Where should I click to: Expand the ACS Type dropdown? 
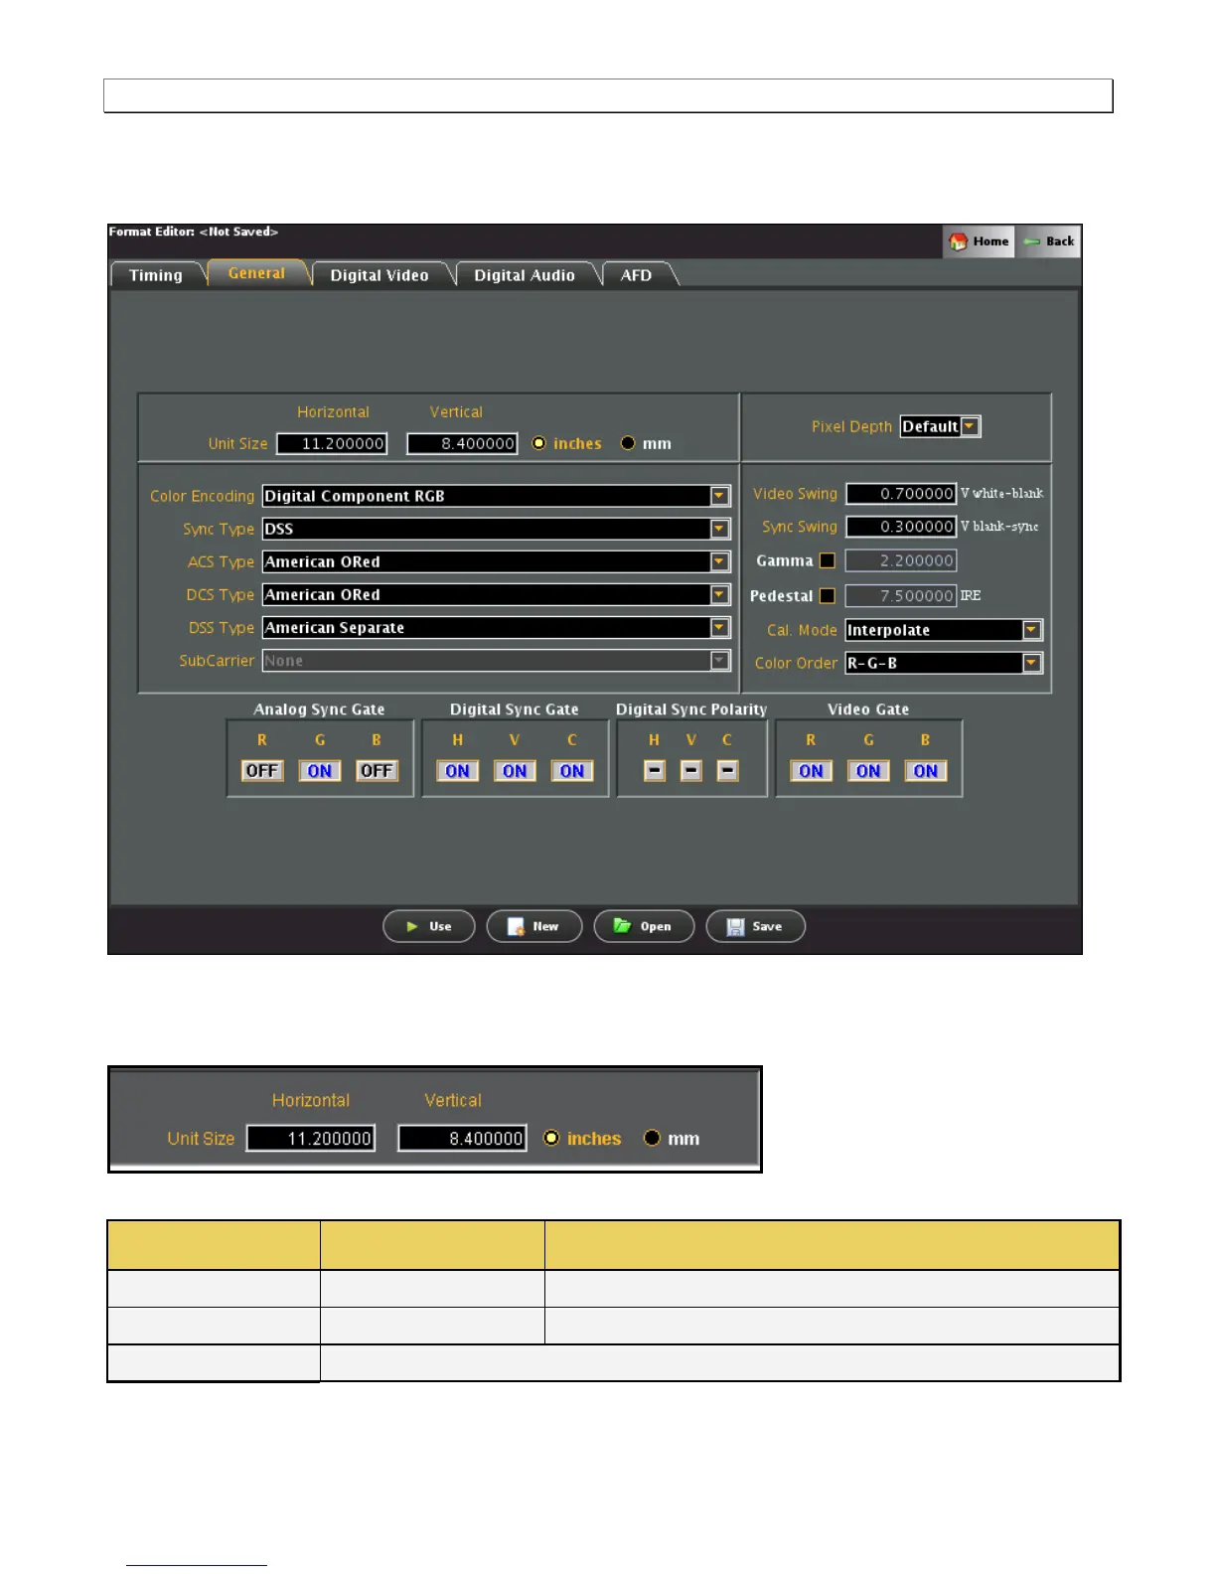pyautogui.click(x=497, y=561)
